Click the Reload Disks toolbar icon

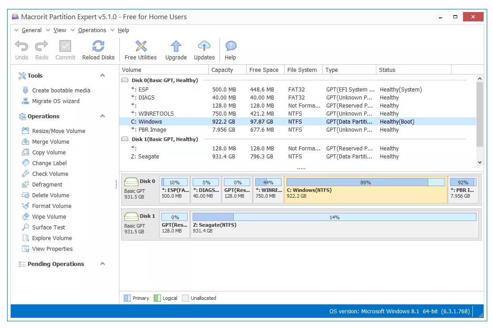click(x=98, y=46)
